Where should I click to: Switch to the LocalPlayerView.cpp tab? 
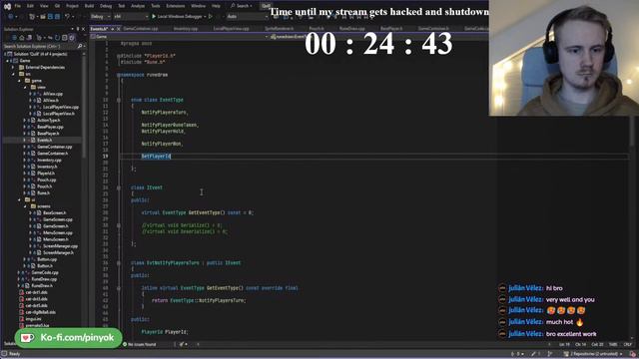pos(231,29)
